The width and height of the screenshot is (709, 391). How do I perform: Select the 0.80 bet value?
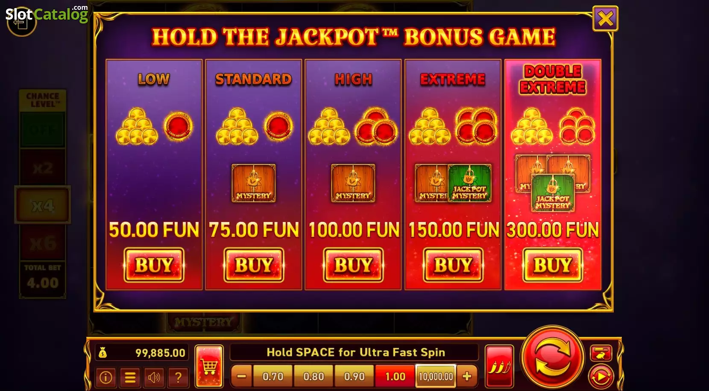pos(313,376)
